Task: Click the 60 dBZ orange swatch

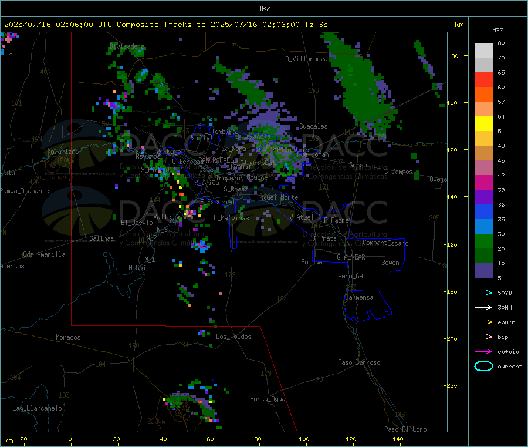Action: pos(483,95)
